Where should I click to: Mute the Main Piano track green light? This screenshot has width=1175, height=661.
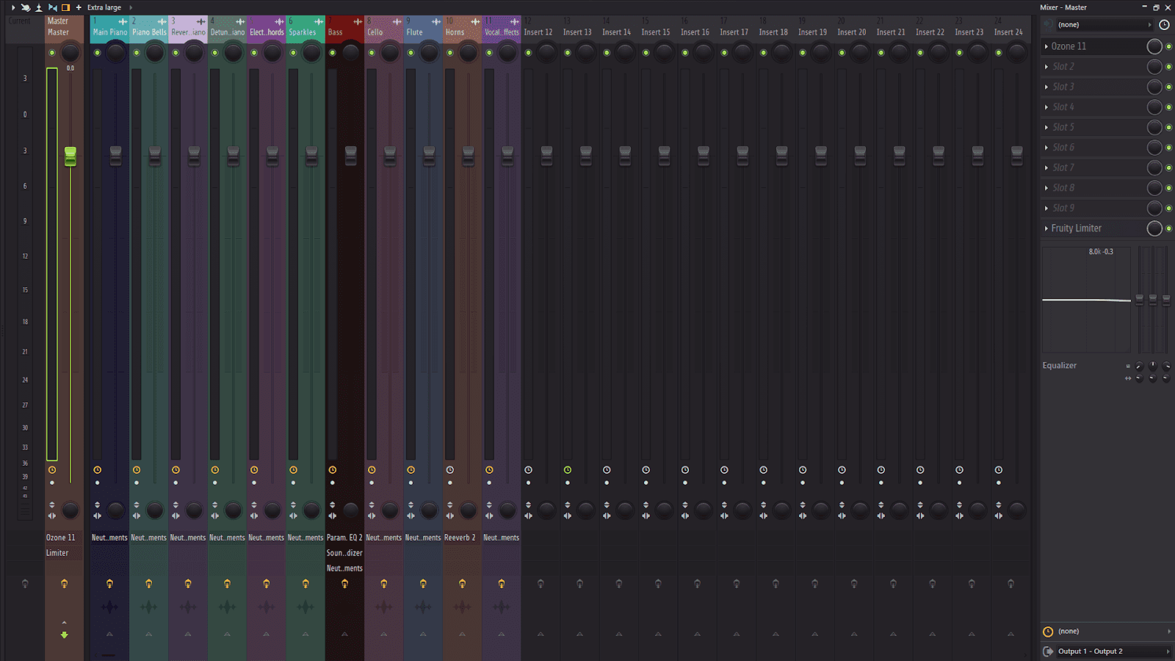coord(97,53)
